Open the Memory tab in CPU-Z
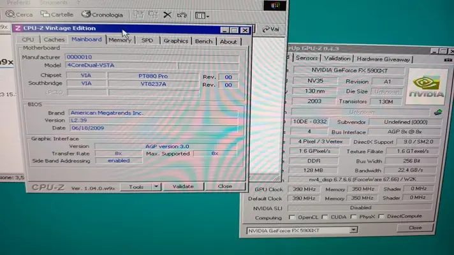 (120, 40)
